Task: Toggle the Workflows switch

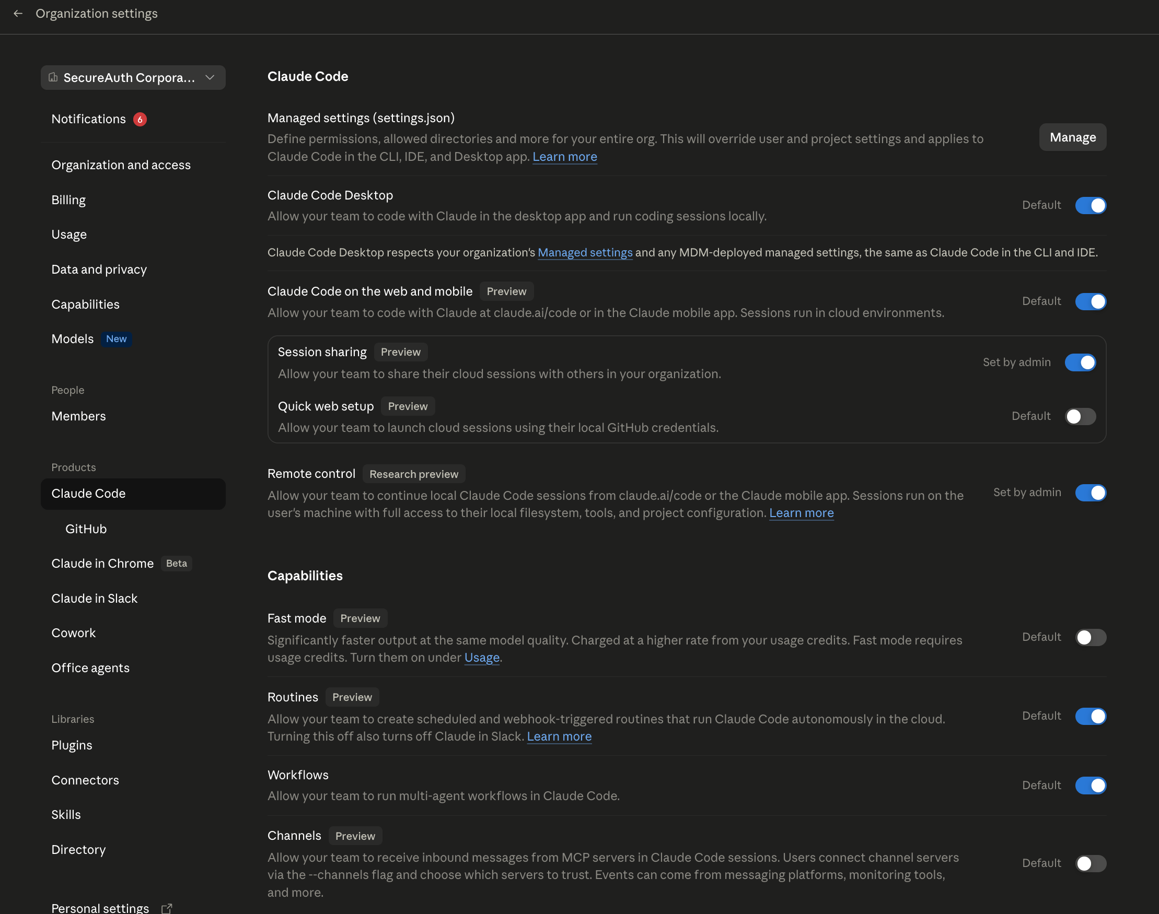Action: [1091, 786]
